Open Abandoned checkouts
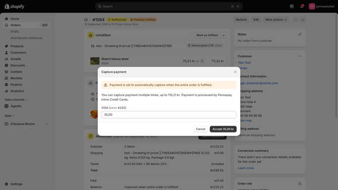Screen dimensions: 338x190 [x=26, y=38]
